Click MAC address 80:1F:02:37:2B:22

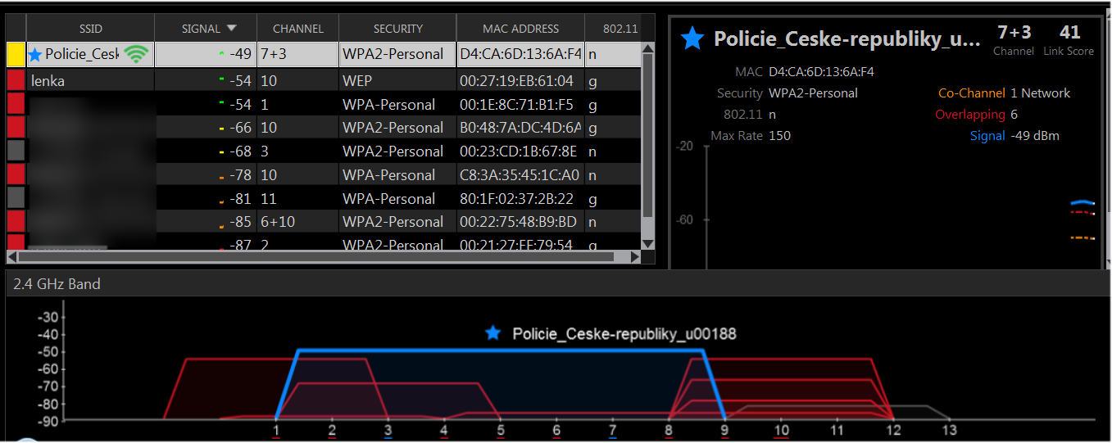click(x=516, y=199)
